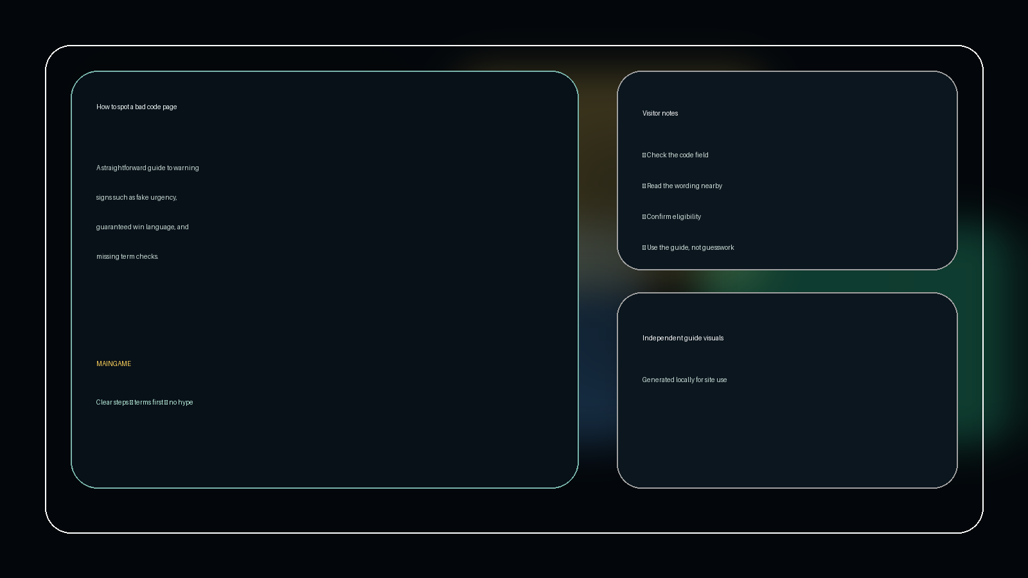Click the 'A straightforward guide to warning' line

pos(148,168)
